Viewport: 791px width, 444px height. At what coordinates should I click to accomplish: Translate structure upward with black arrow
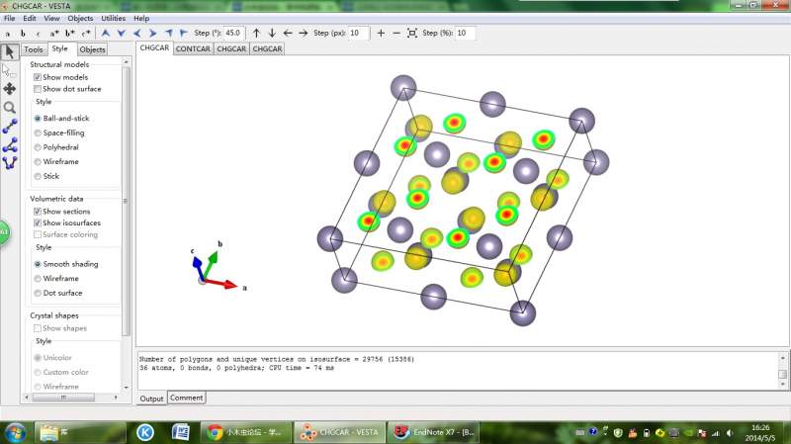point(256,34)
